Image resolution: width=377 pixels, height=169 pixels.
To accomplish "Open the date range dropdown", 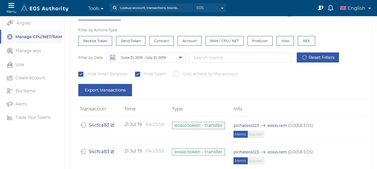I will click(146, 58).
